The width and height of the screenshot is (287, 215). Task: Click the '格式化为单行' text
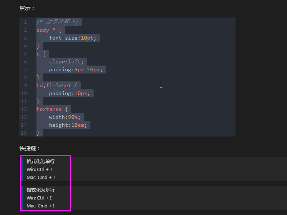pos(41,161)
